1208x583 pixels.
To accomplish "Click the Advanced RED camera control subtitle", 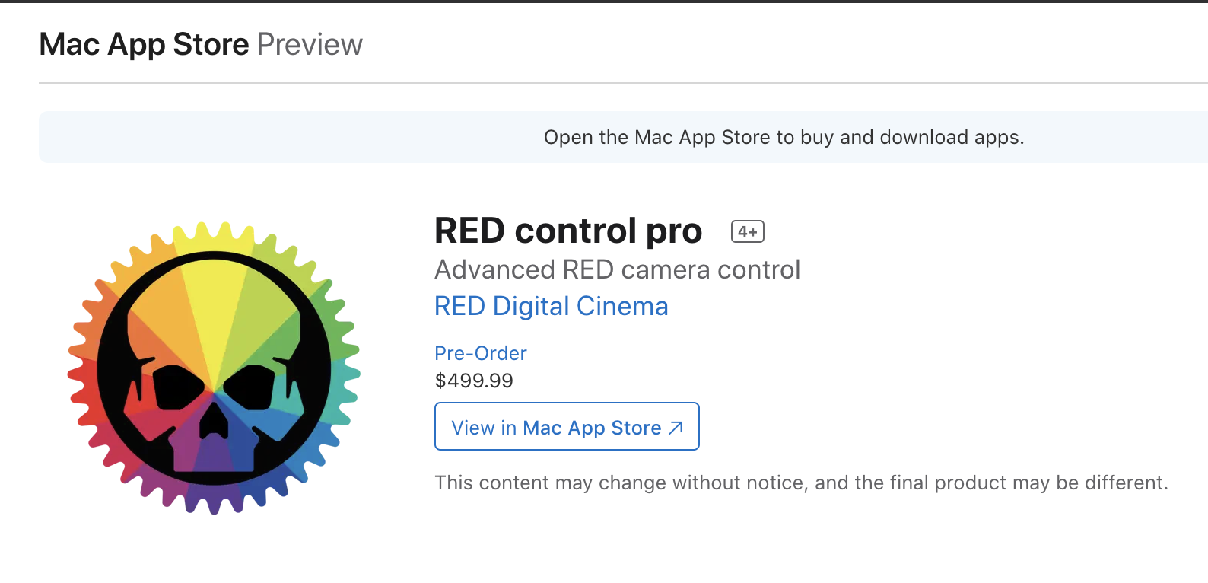I will (617, 269).
